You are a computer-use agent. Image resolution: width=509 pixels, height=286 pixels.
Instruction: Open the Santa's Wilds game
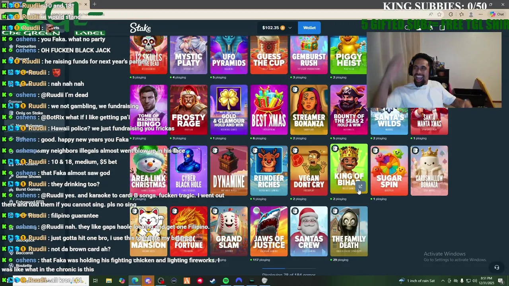click(x=389, y=121)
